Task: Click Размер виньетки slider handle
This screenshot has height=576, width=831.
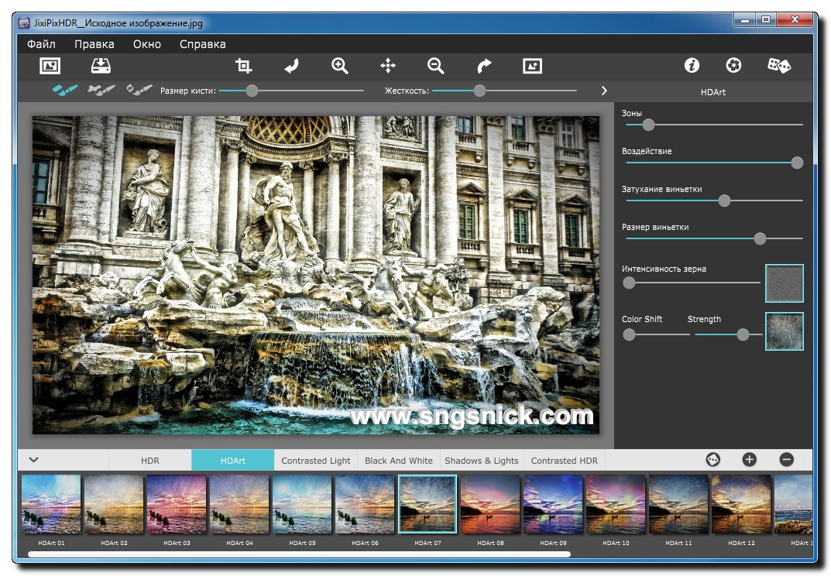Action: (x=760, y=238)
